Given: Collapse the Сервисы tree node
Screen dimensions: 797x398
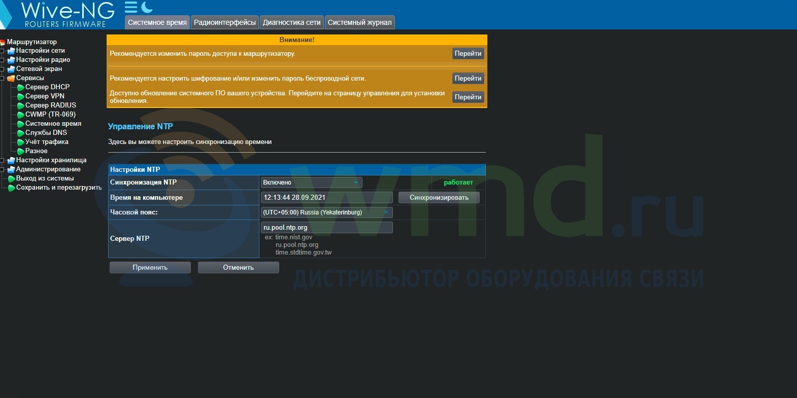Looking at the screenshot, I should coord(3,78).
